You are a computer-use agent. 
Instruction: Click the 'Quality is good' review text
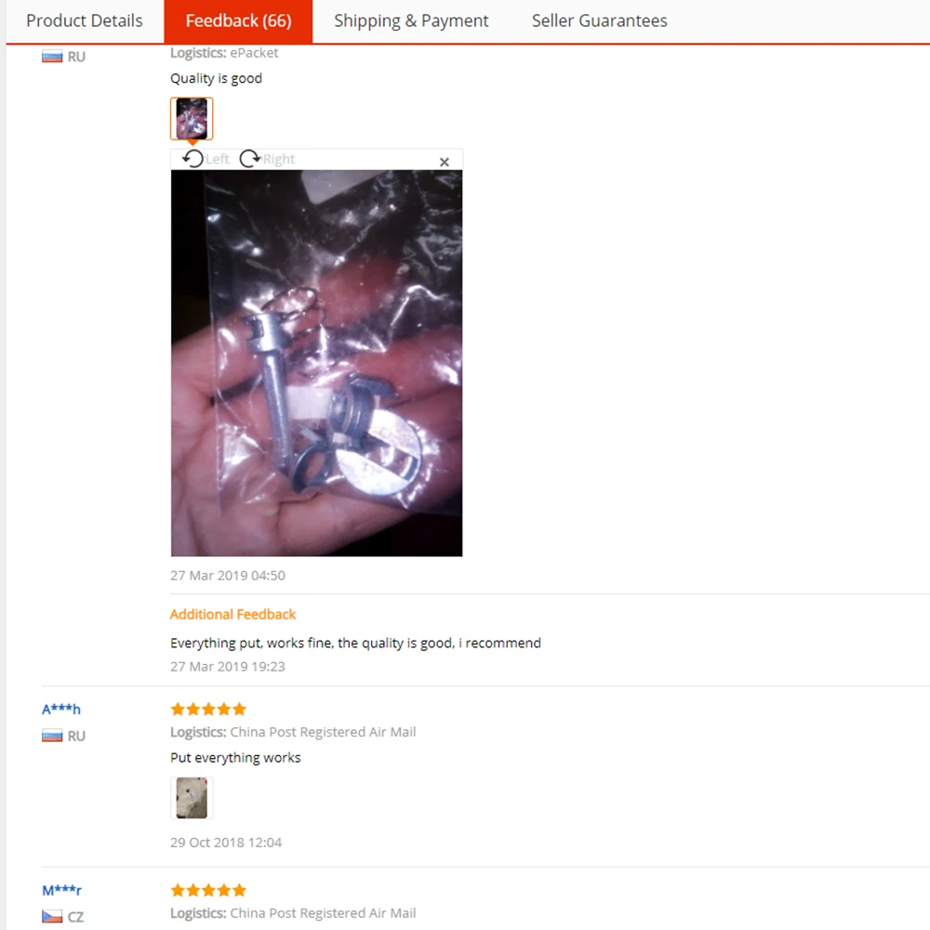pos(216,78)
